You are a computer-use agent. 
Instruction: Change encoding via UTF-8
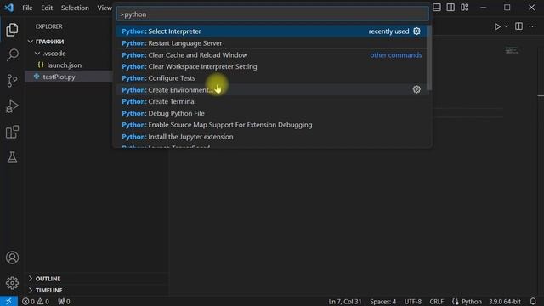pos(412,302)
